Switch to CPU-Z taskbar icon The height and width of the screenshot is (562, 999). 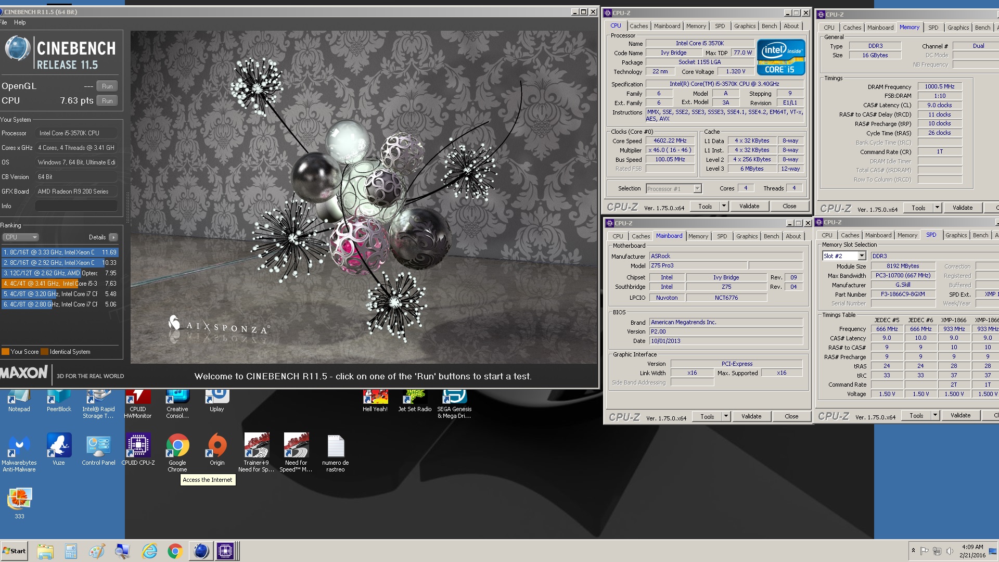pyautogui.click(x=225, y=551)
